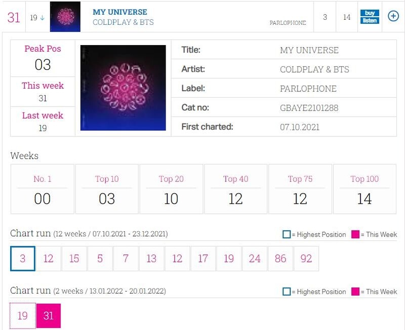Click the large My Universe album artwork
405x330 pixels.
[123, 88]
